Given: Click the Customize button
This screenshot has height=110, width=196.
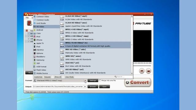Looking at the screenshot, I should (x=38, y=77).
